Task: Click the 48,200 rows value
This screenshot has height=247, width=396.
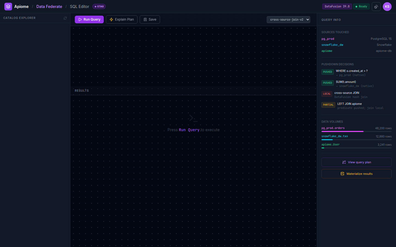Action: pos(383,128)
